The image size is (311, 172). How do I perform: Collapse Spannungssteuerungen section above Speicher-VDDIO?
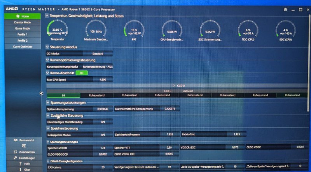click(x=48, y=142)
